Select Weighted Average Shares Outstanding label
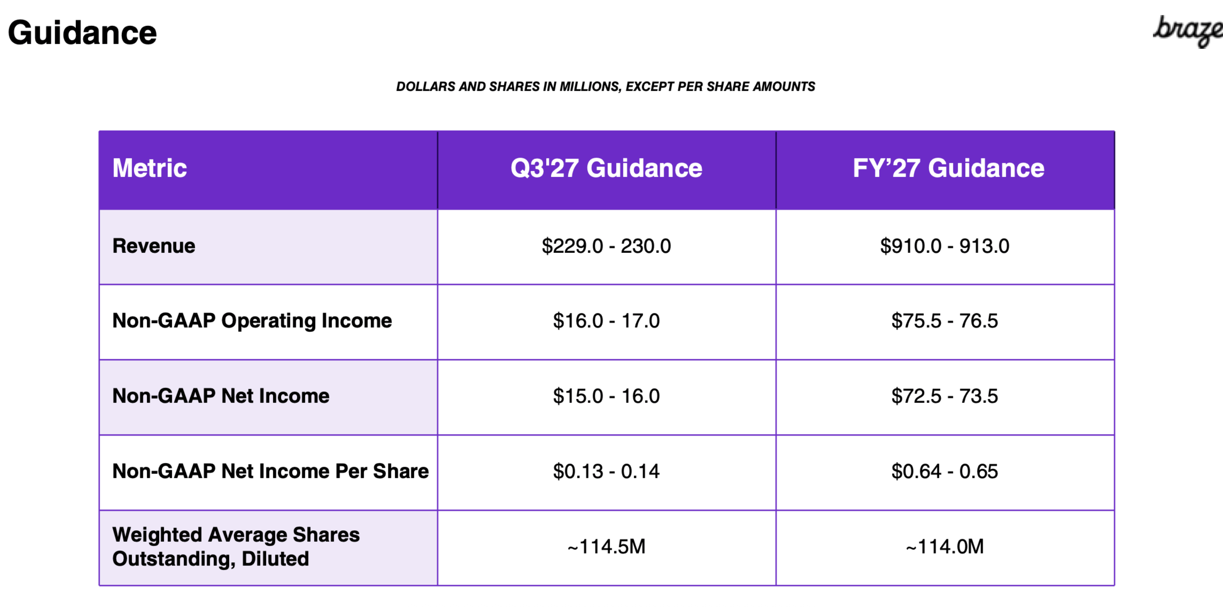The image size is (1223, 607). click(x=236, y=547)
